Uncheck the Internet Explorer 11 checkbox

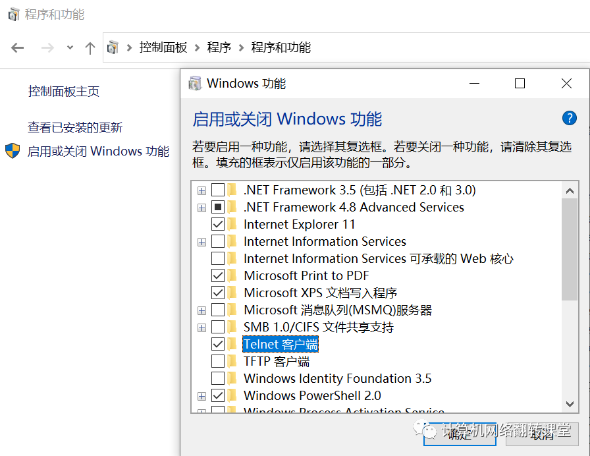[218, 224]
